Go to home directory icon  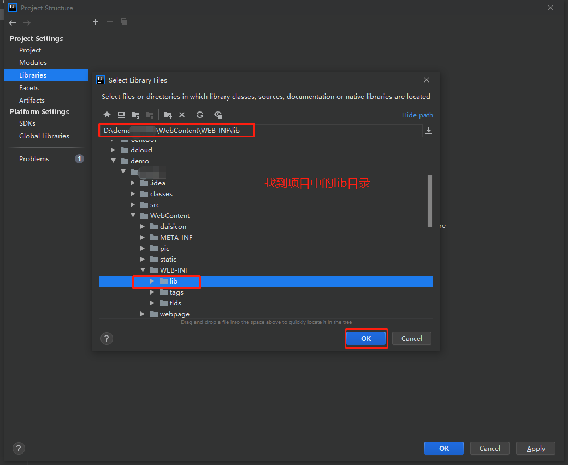(x=107, y=115)
